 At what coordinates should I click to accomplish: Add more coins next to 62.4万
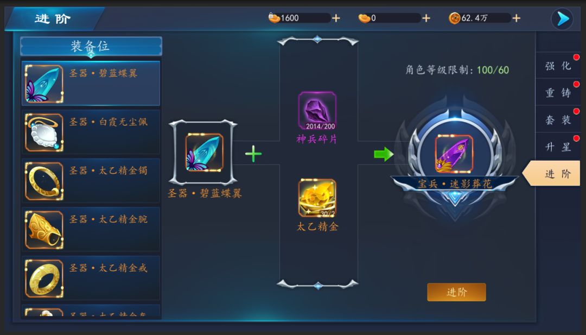(516, 18)
